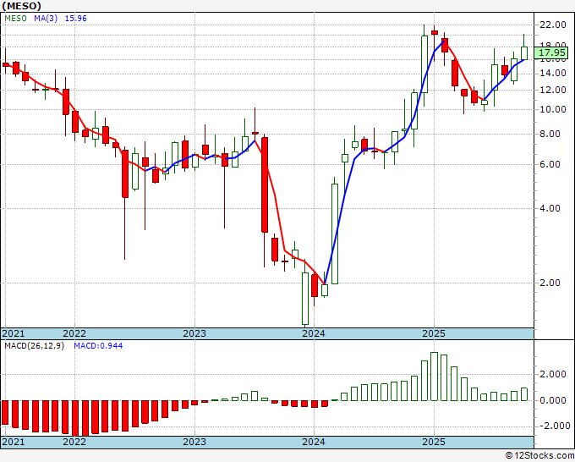Click the current price tag 17.95
Viewport: 575px width, 462px height.
tap(553, 52)
